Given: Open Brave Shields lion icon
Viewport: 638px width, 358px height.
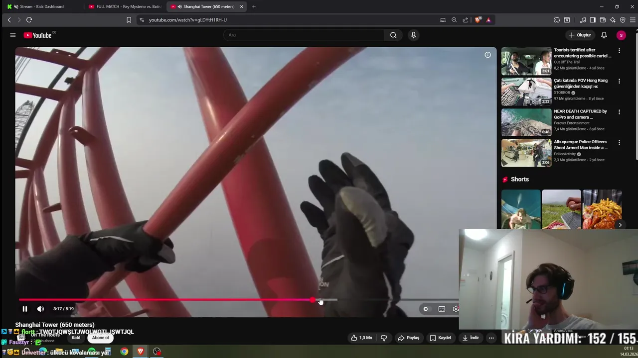Looking at the screenshot, I should (478, 20).
